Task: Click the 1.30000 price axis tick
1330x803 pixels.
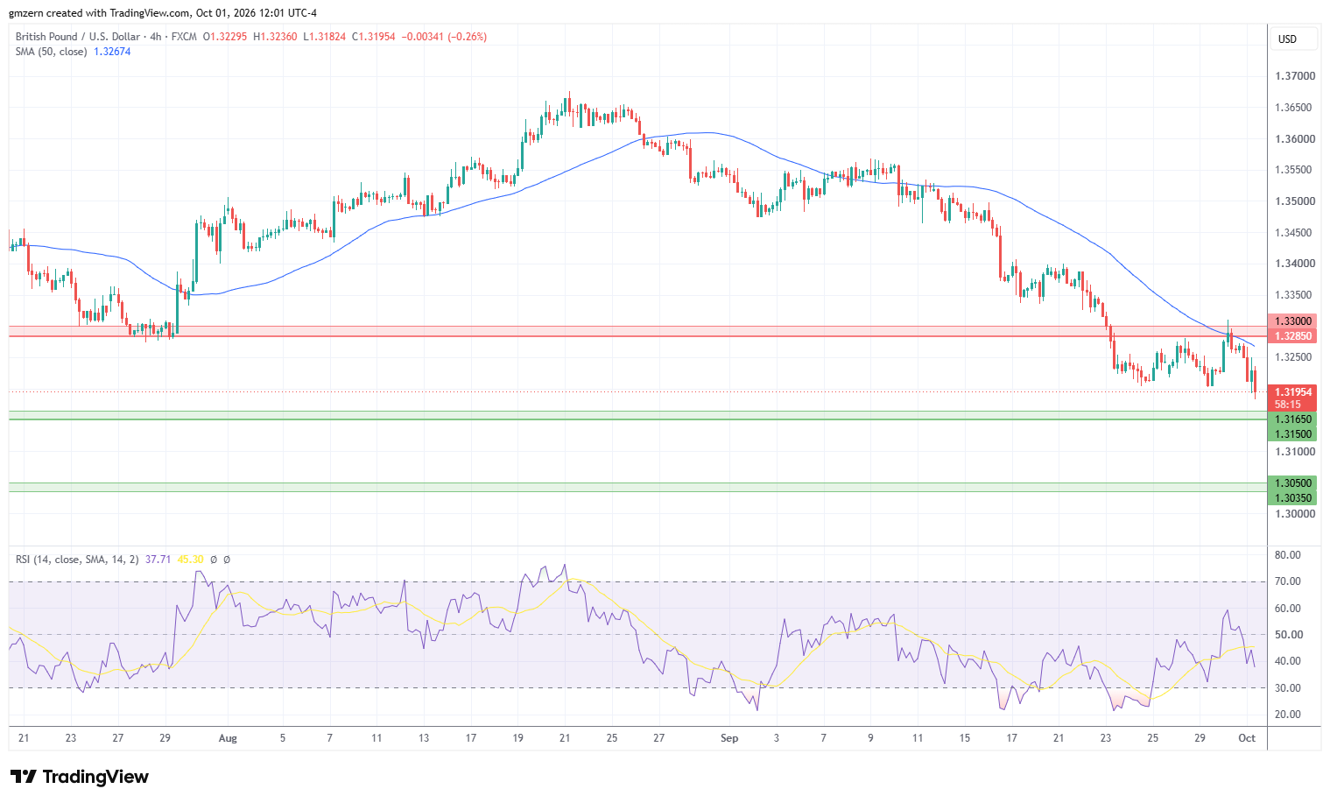Action: [x=1294, y=514]
